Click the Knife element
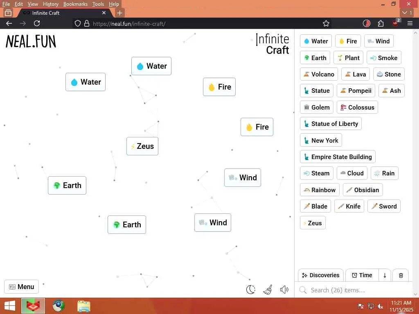 349,206
